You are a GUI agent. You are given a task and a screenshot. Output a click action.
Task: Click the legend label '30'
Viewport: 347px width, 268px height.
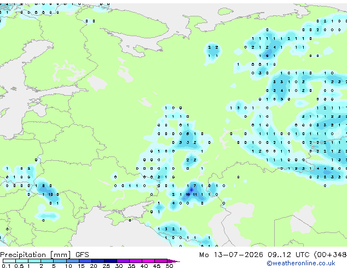(119, 266)
